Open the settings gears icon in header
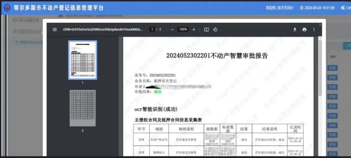The height and width of the screenshot is (158, 351). point(343,8)
